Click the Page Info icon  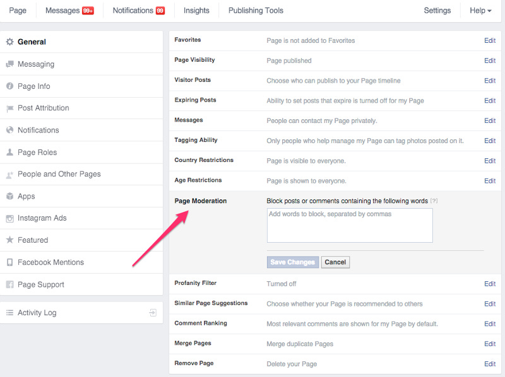point(10,86)
